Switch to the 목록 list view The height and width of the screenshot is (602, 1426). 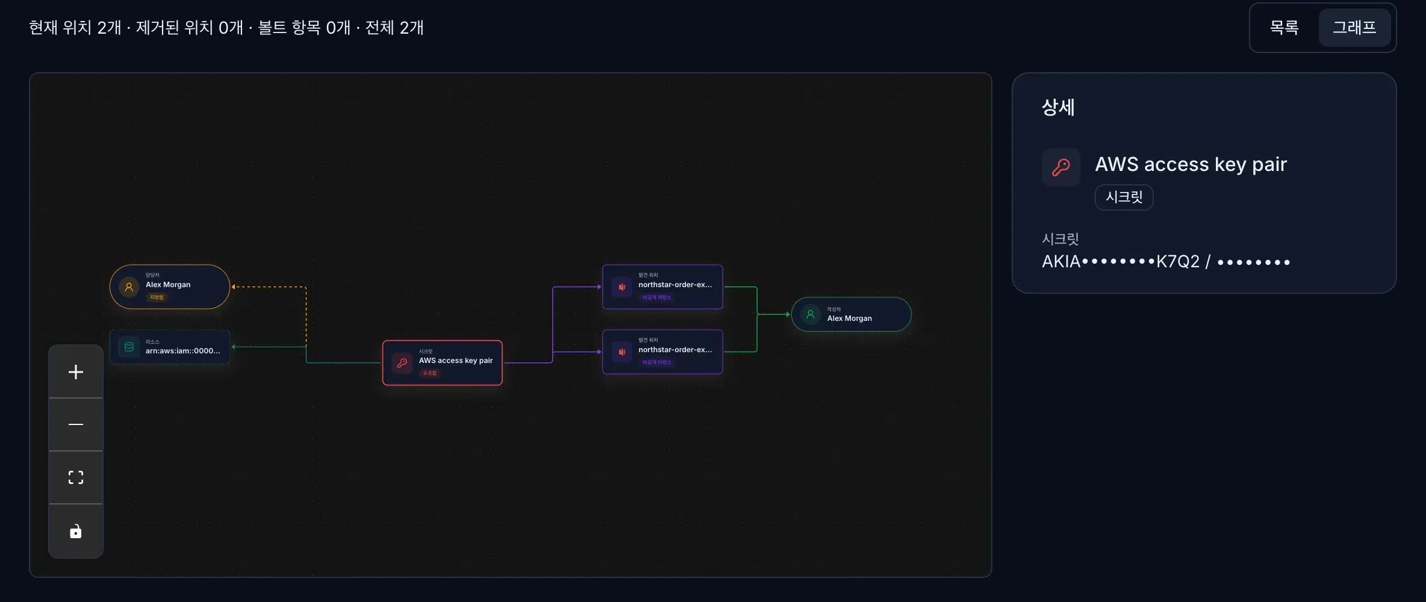(x=1284, y=28)
